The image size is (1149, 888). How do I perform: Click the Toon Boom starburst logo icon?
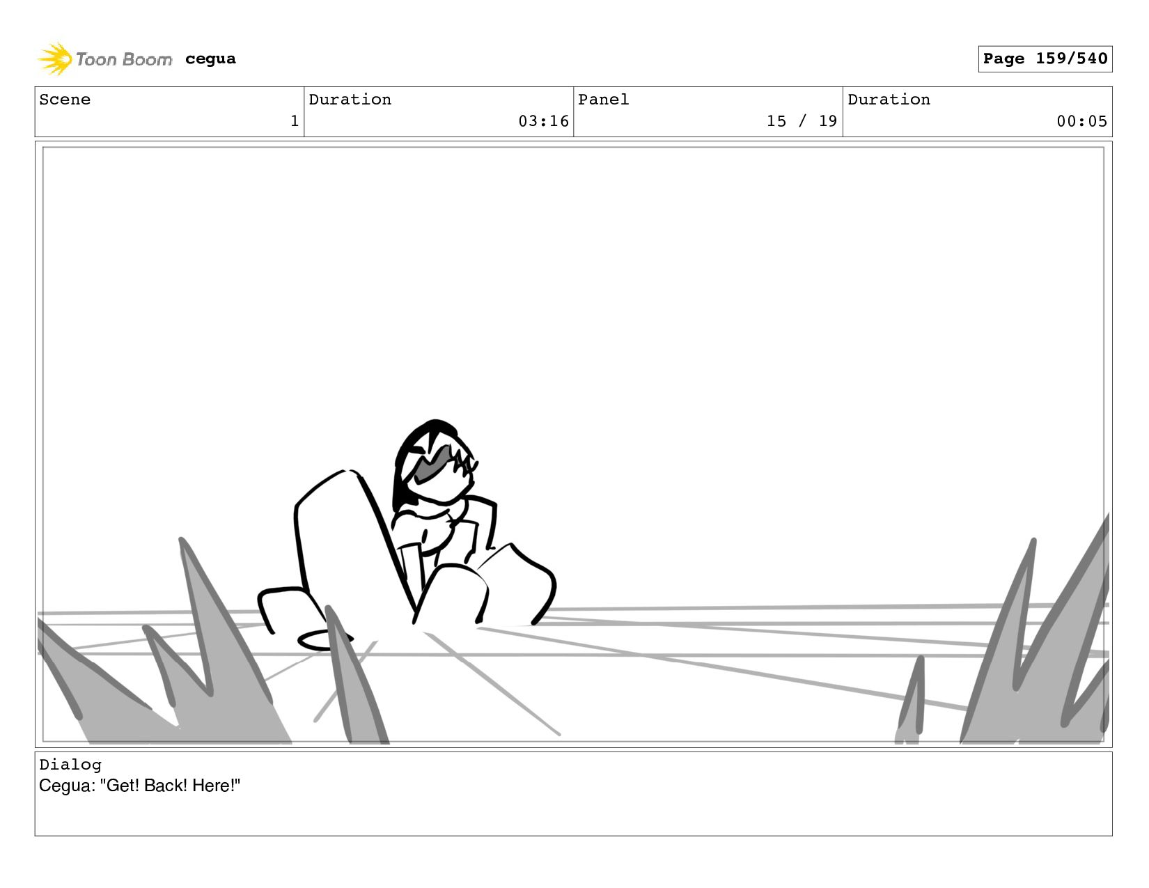pos(54,59)
